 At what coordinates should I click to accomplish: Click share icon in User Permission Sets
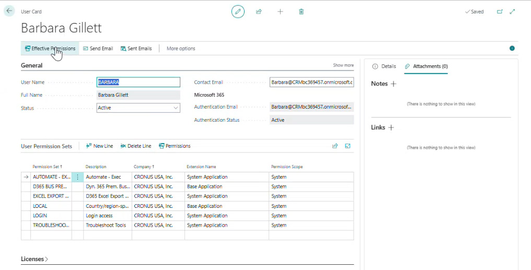click(335, 146)
